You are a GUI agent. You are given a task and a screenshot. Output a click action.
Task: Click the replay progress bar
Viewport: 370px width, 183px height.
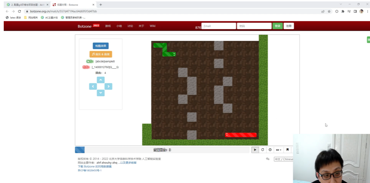pyautogui.click(x=162, y=150)
